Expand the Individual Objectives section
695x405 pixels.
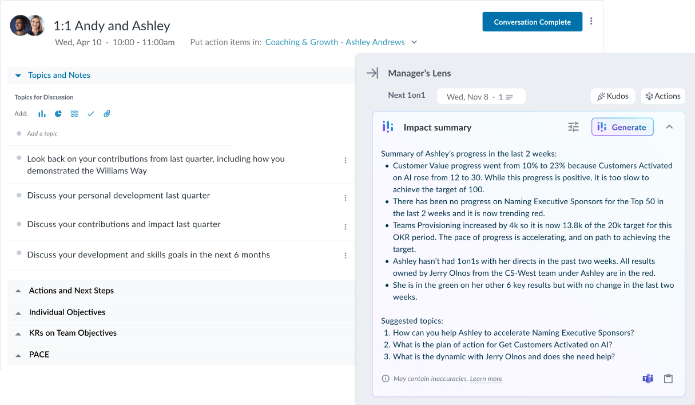(x=18, y=312)
